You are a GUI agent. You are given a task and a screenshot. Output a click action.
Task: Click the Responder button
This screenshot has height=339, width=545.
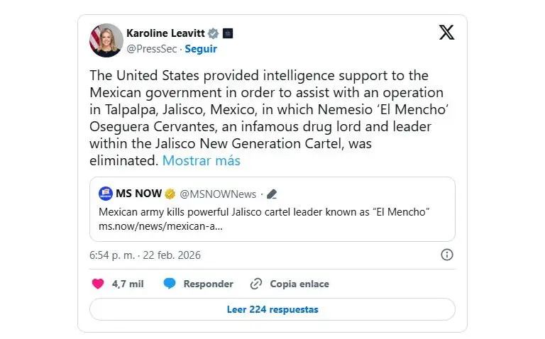[208, 284]
